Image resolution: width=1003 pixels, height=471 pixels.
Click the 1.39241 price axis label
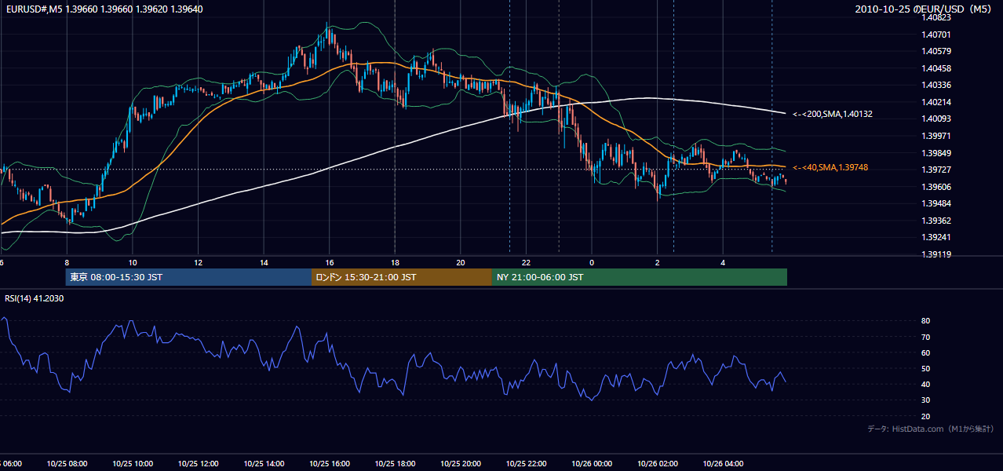937,237
